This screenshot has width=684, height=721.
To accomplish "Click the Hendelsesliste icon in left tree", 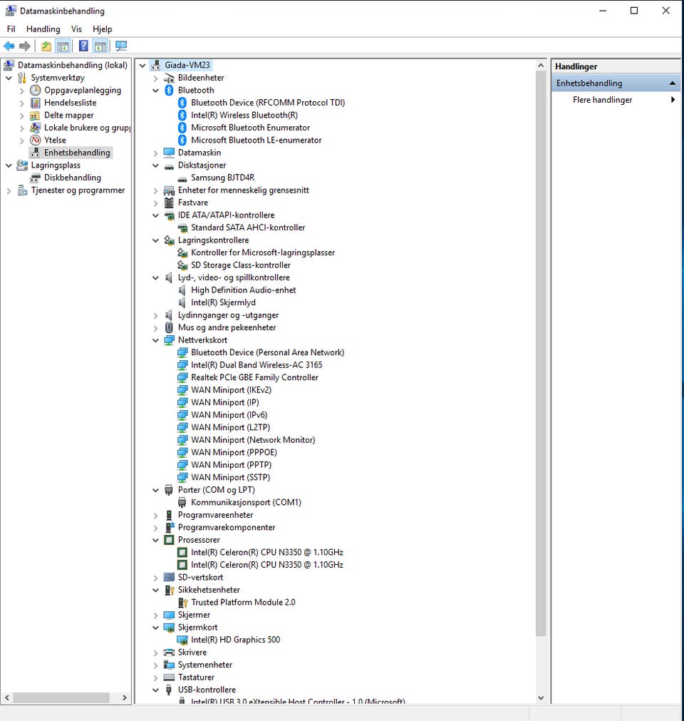I will click(36, 103).
